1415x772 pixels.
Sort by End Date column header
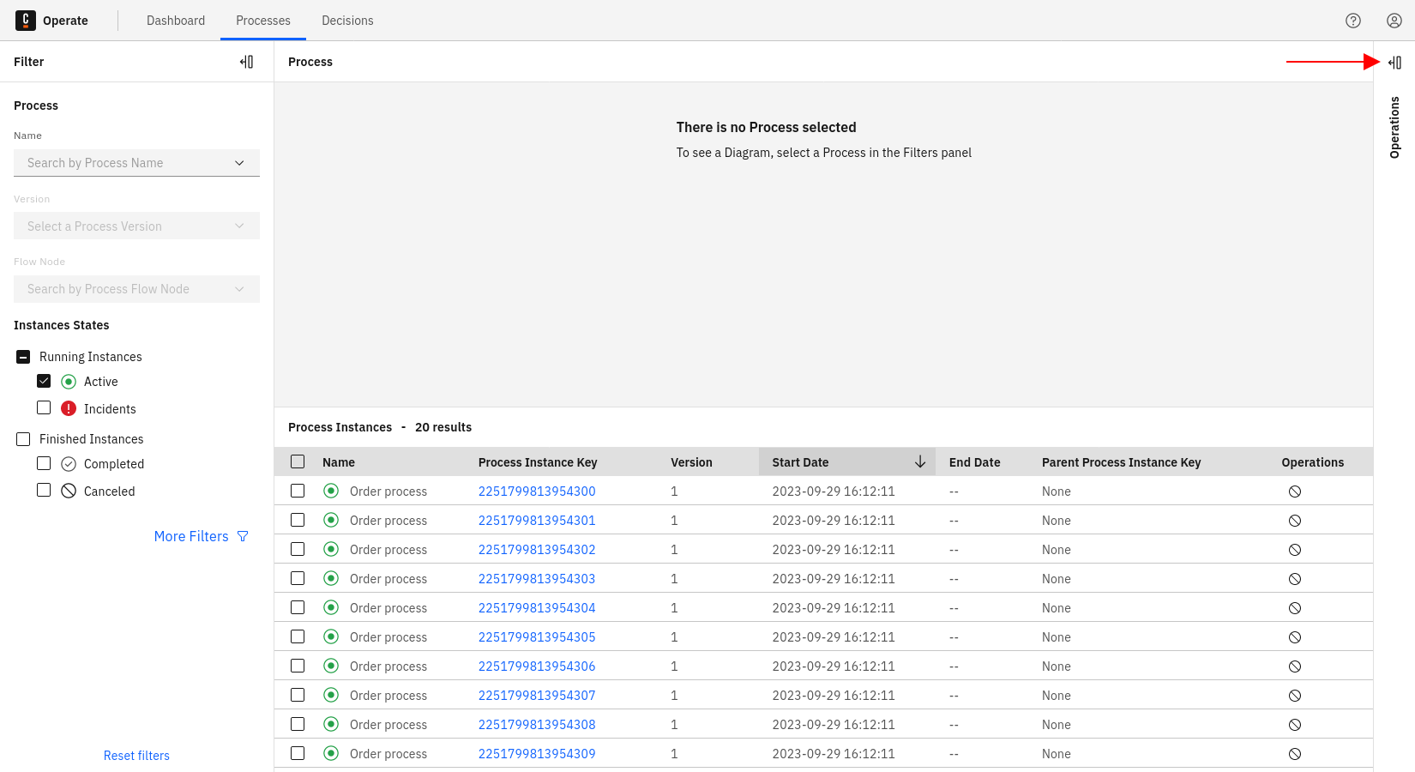[974, 462]
